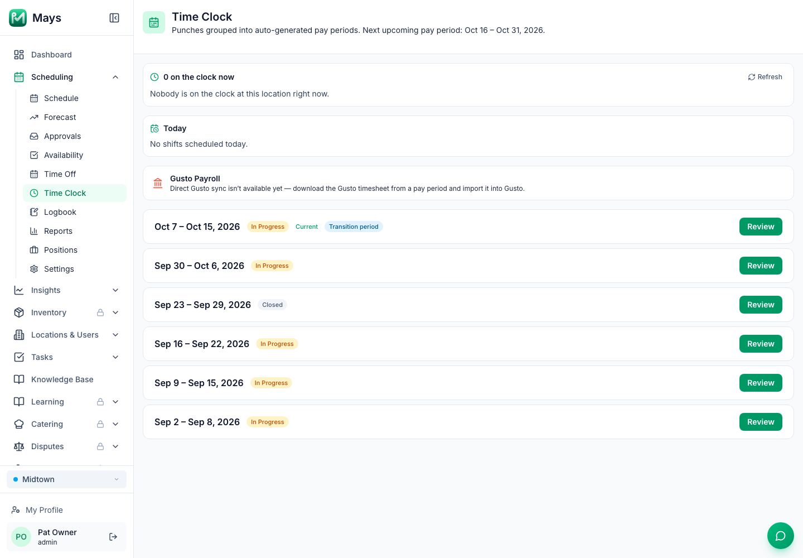Click the Transition period badge
The height and width of the screenshot is (558, 803).
pyautogui.click(x=354, y=227)
